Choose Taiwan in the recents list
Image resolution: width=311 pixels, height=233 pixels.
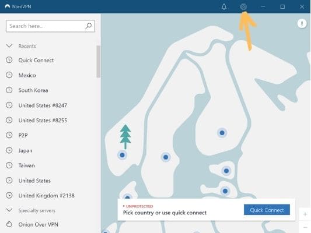coord(27,165)
